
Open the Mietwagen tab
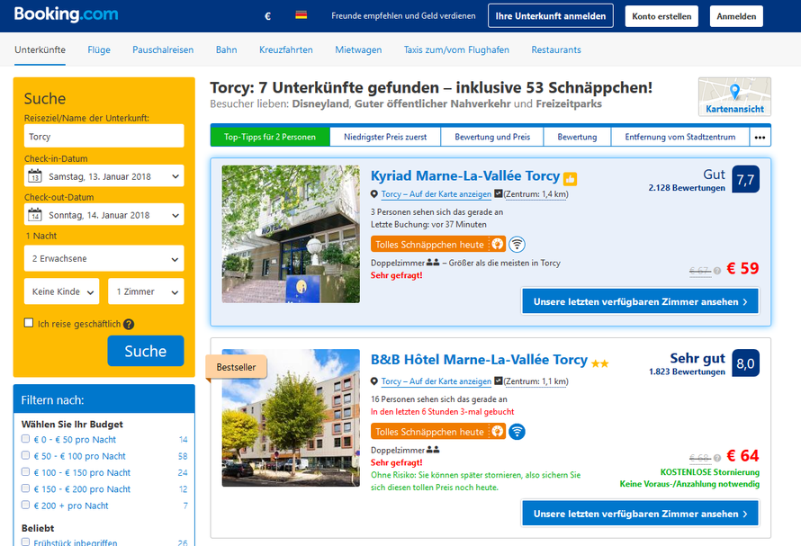click(358, 49)
